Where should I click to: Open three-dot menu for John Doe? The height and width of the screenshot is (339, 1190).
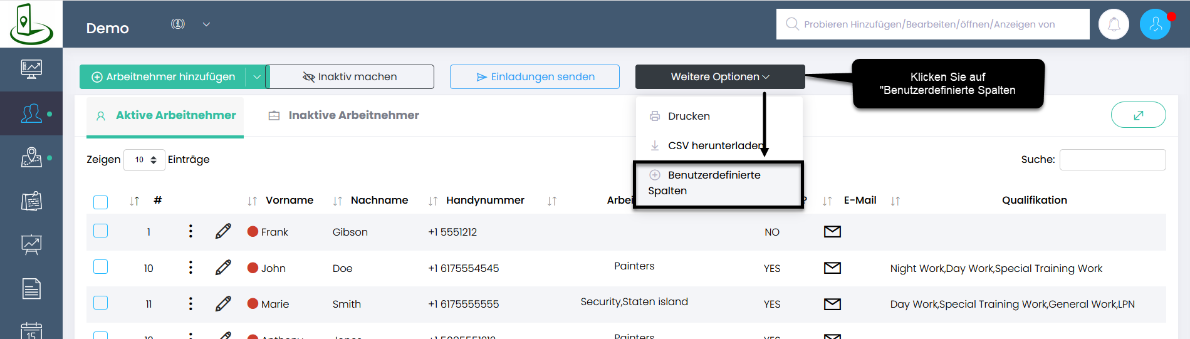[x=191, y=268]
